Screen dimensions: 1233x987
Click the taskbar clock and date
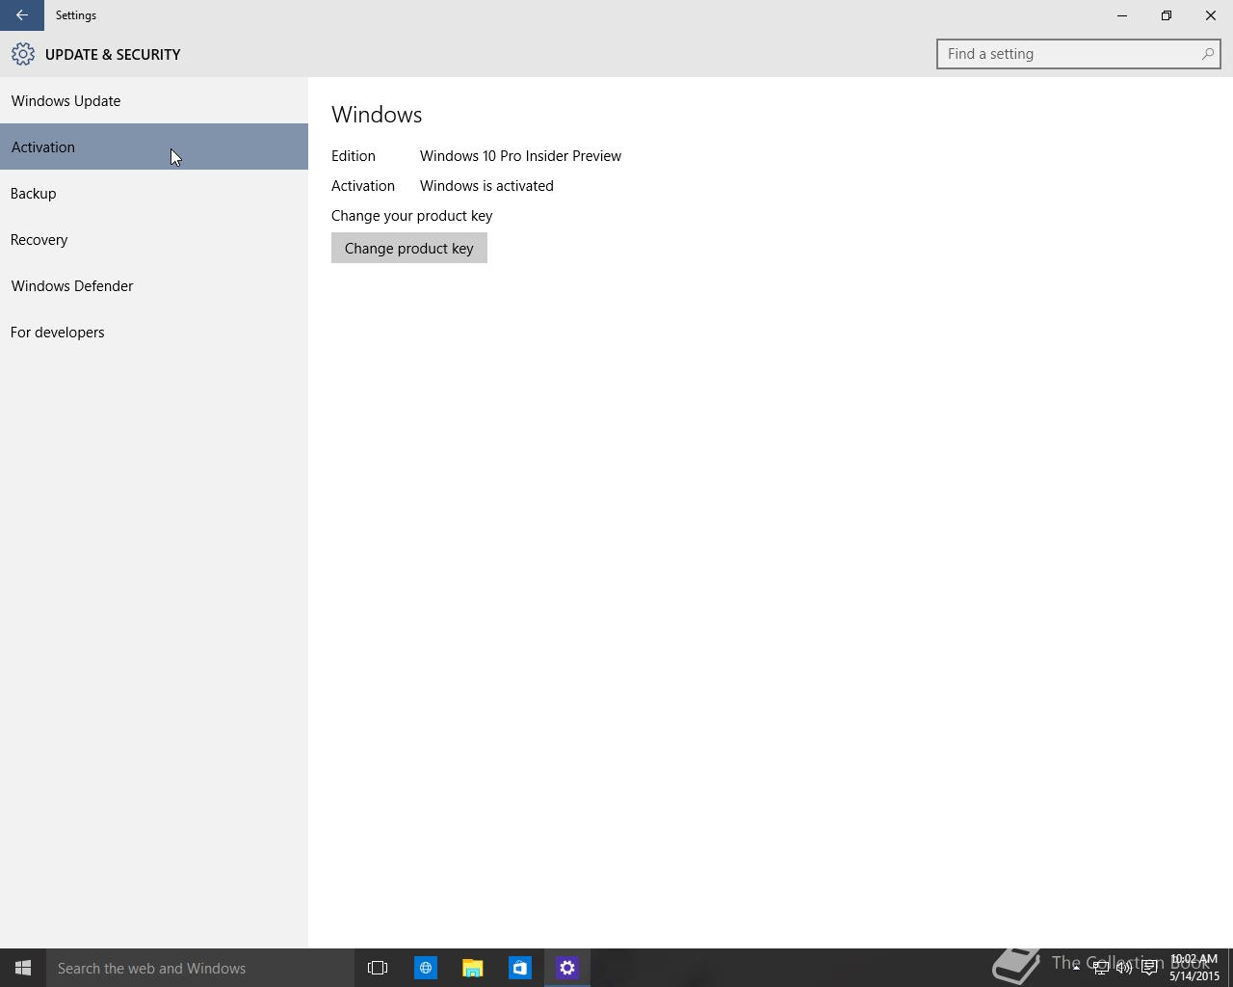pyautogui.click(x=1194, y=968)
